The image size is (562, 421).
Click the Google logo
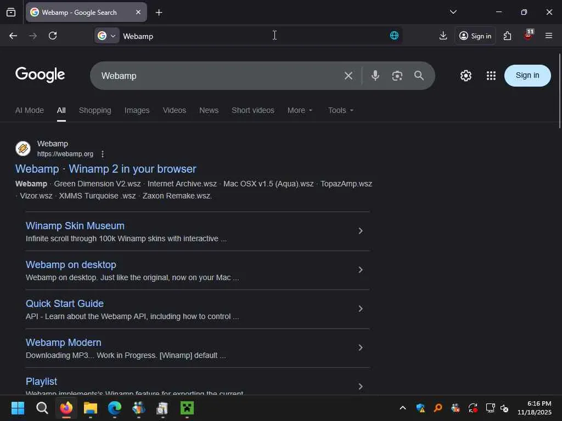point(40,75)
